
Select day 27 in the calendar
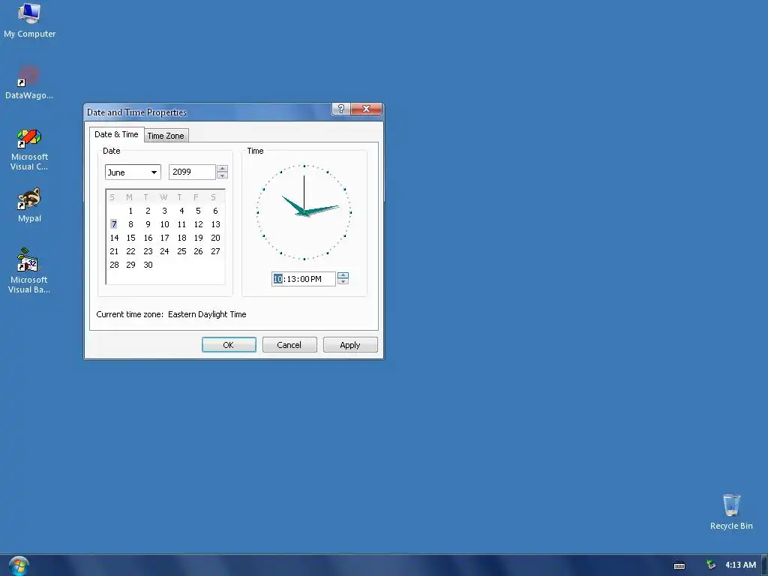click(x=215, y=251)
